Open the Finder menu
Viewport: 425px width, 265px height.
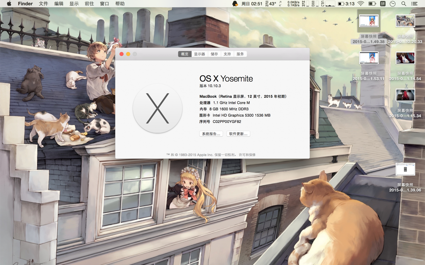[25, 4]
